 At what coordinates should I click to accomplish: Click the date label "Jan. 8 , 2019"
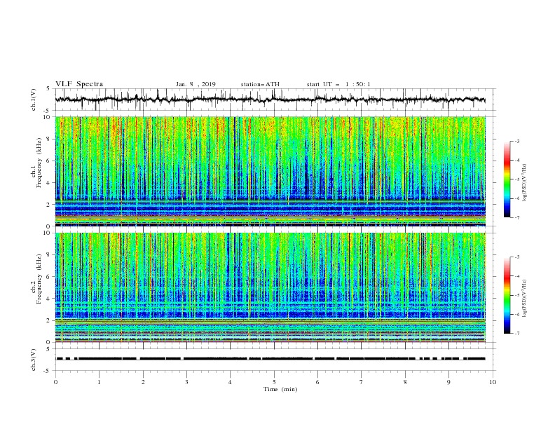pyautogui.click(x=196, y=84)
